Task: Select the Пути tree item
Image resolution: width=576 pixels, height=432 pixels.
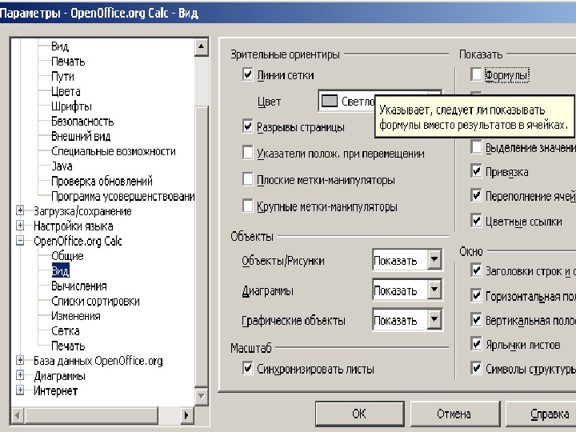Action: 62,77
